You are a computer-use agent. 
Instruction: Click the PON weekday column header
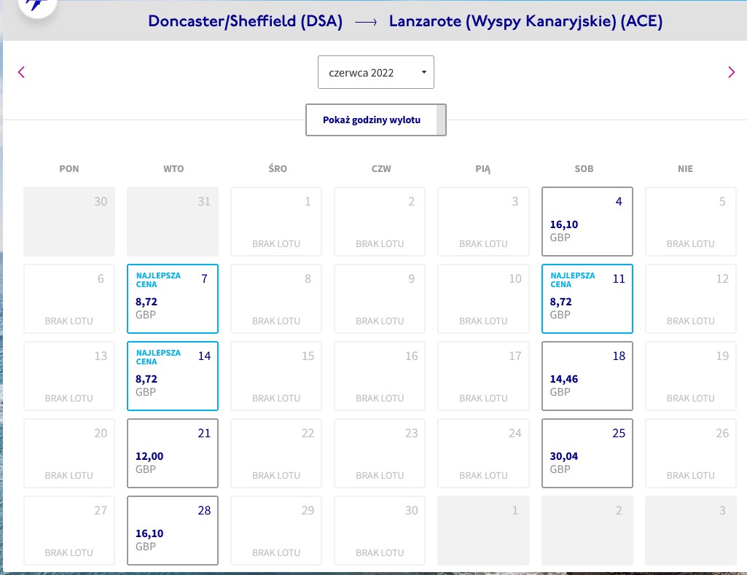(69, 168)
